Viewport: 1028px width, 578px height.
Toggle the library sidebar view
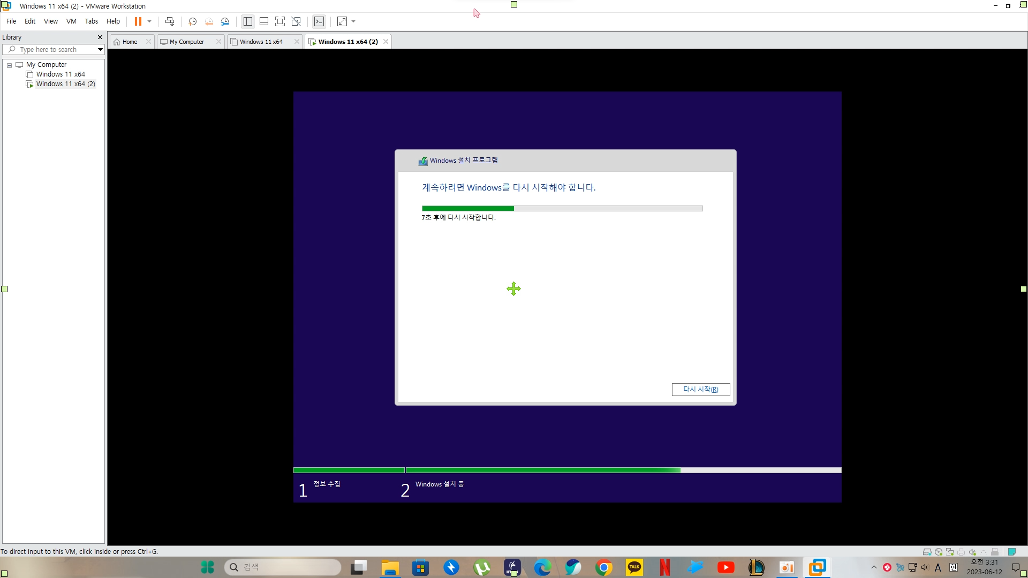[247, 21]
